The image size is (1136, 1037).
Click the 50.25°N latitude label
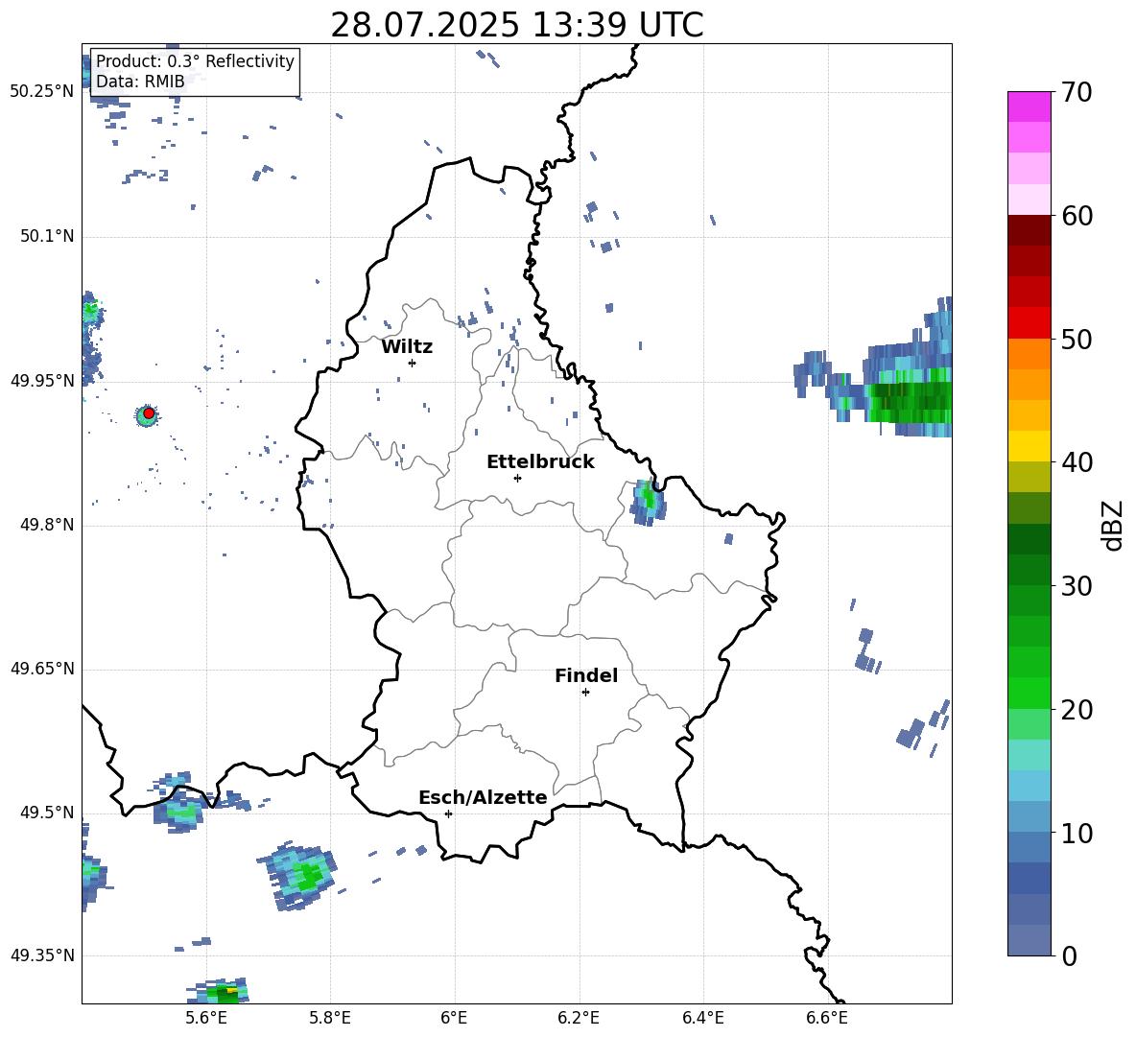pos(42,92)
